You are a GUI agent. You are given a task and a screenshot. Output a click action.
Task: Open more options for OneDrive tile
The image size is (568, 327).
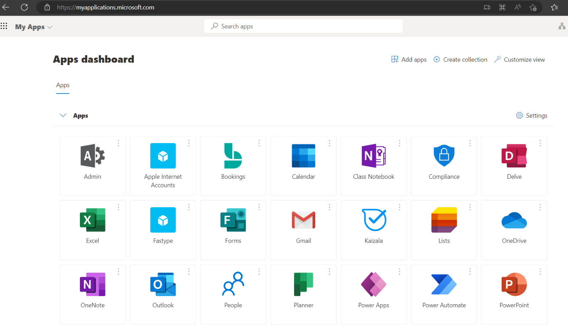coord(540,207)
